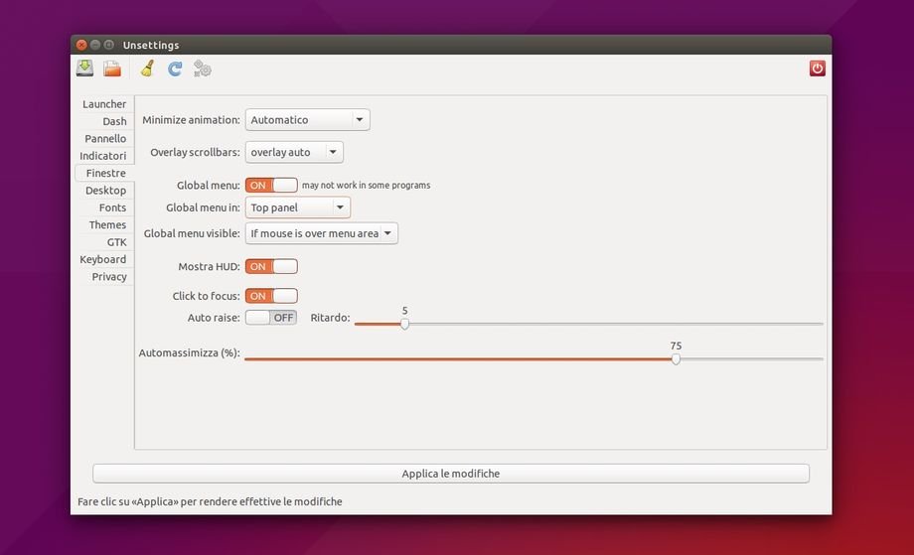Click the save settings download icon
This screenshot has width=914, height=555.
(x=85, y=69)
